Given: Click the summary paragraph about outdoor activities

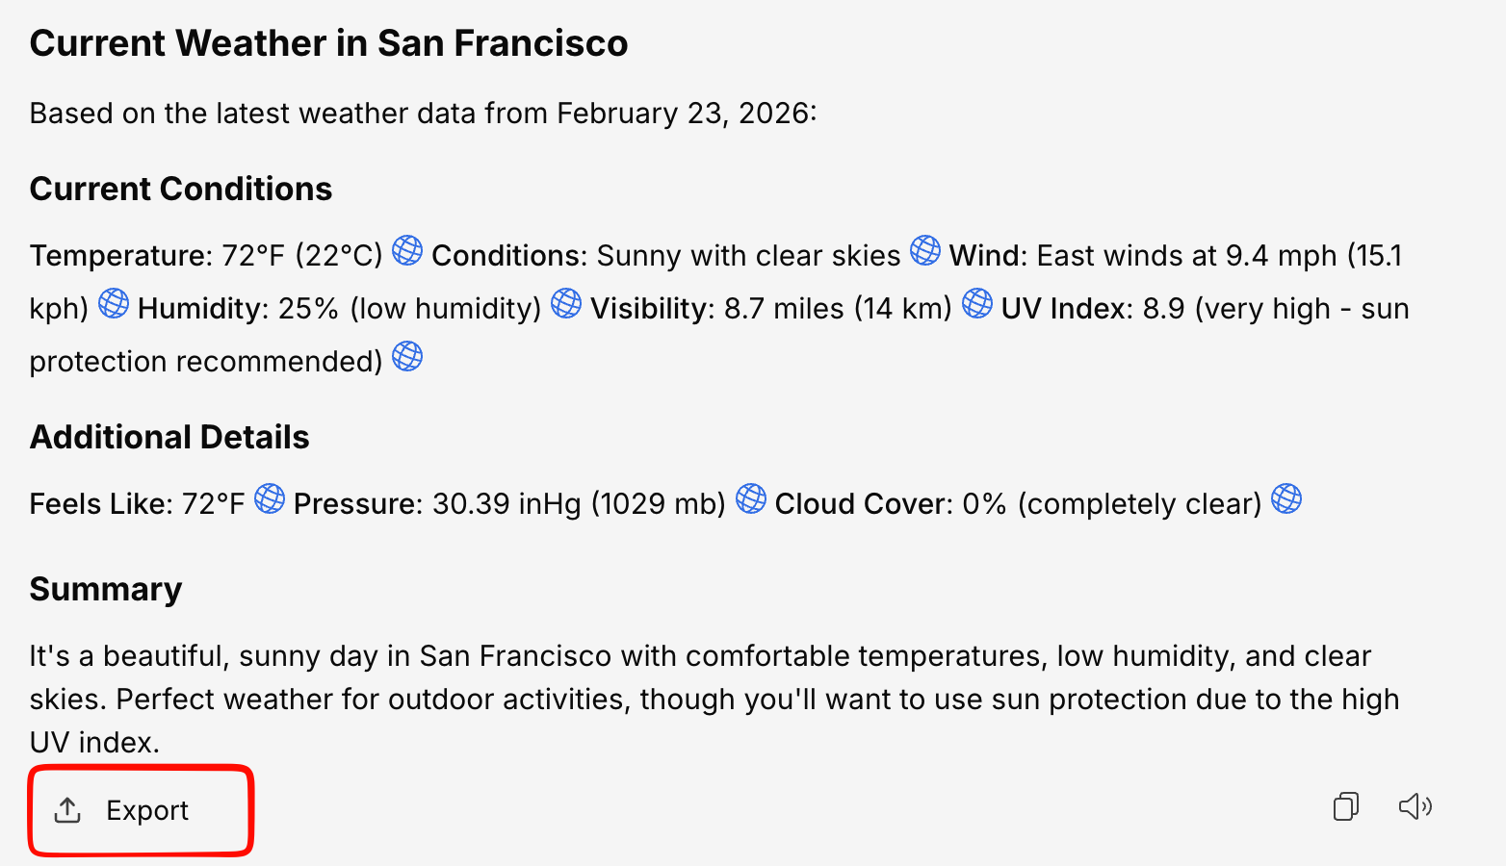Looking at the screenshot, I should click(x=713, y=699).
